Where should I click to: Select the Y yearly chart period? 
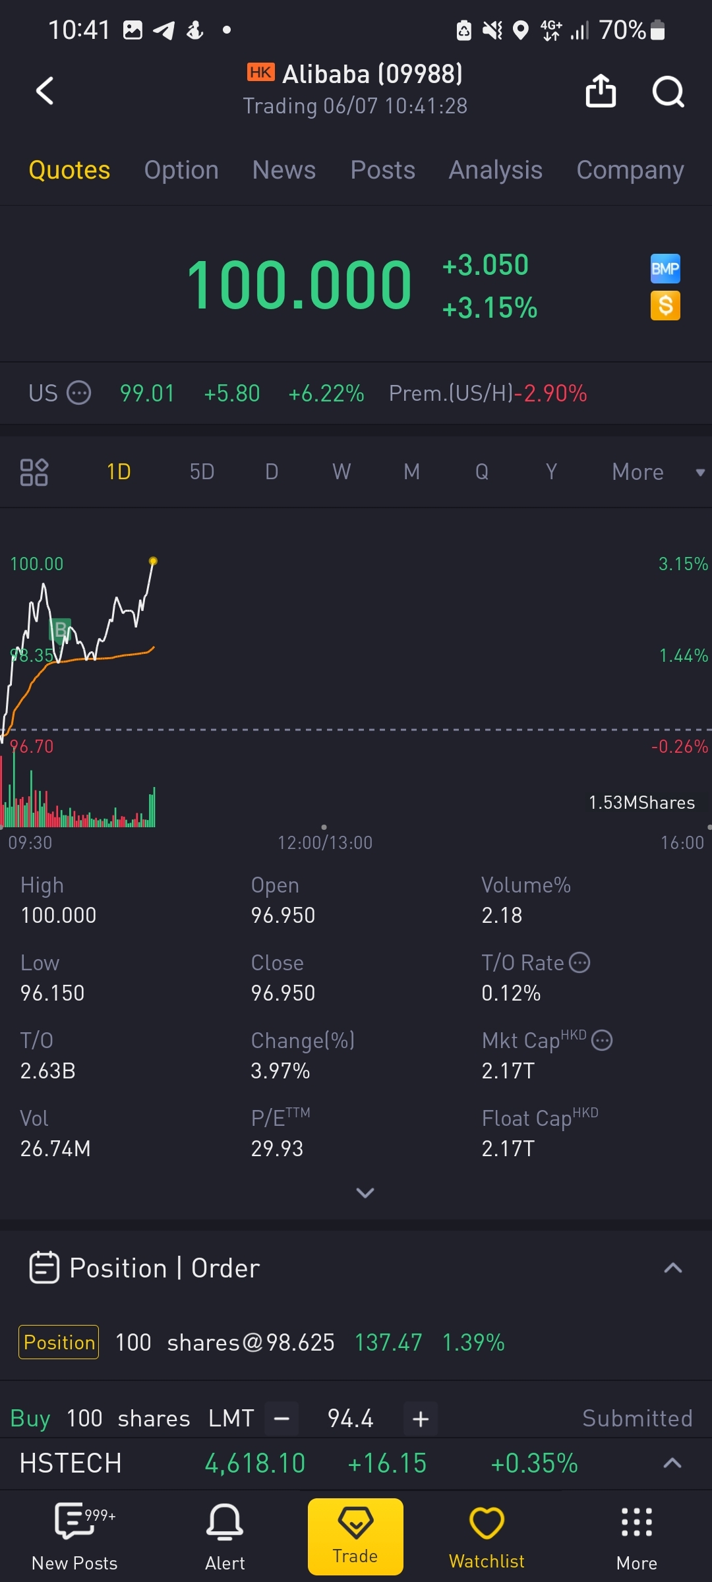pos(552,472)
